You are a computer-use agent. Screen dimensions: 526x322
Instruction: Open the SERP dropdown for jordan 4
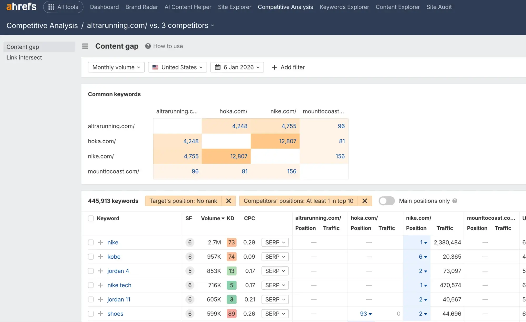coord(275,271)
